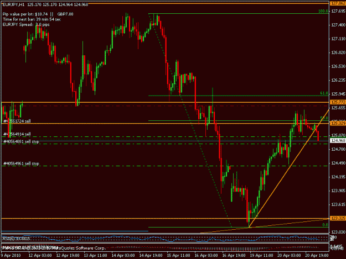
Task: Click the GBP7.00 pip value text
Action: tap(65, 14)
